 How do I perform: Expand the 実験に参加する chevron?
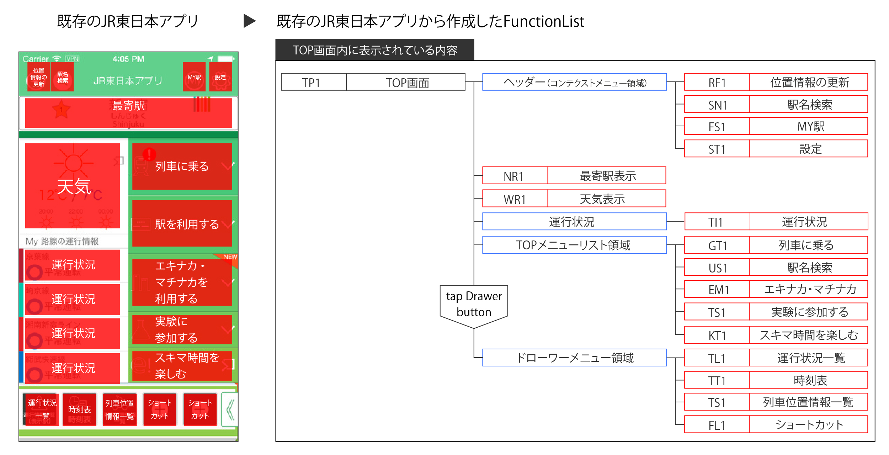click(x=228, y=329)
